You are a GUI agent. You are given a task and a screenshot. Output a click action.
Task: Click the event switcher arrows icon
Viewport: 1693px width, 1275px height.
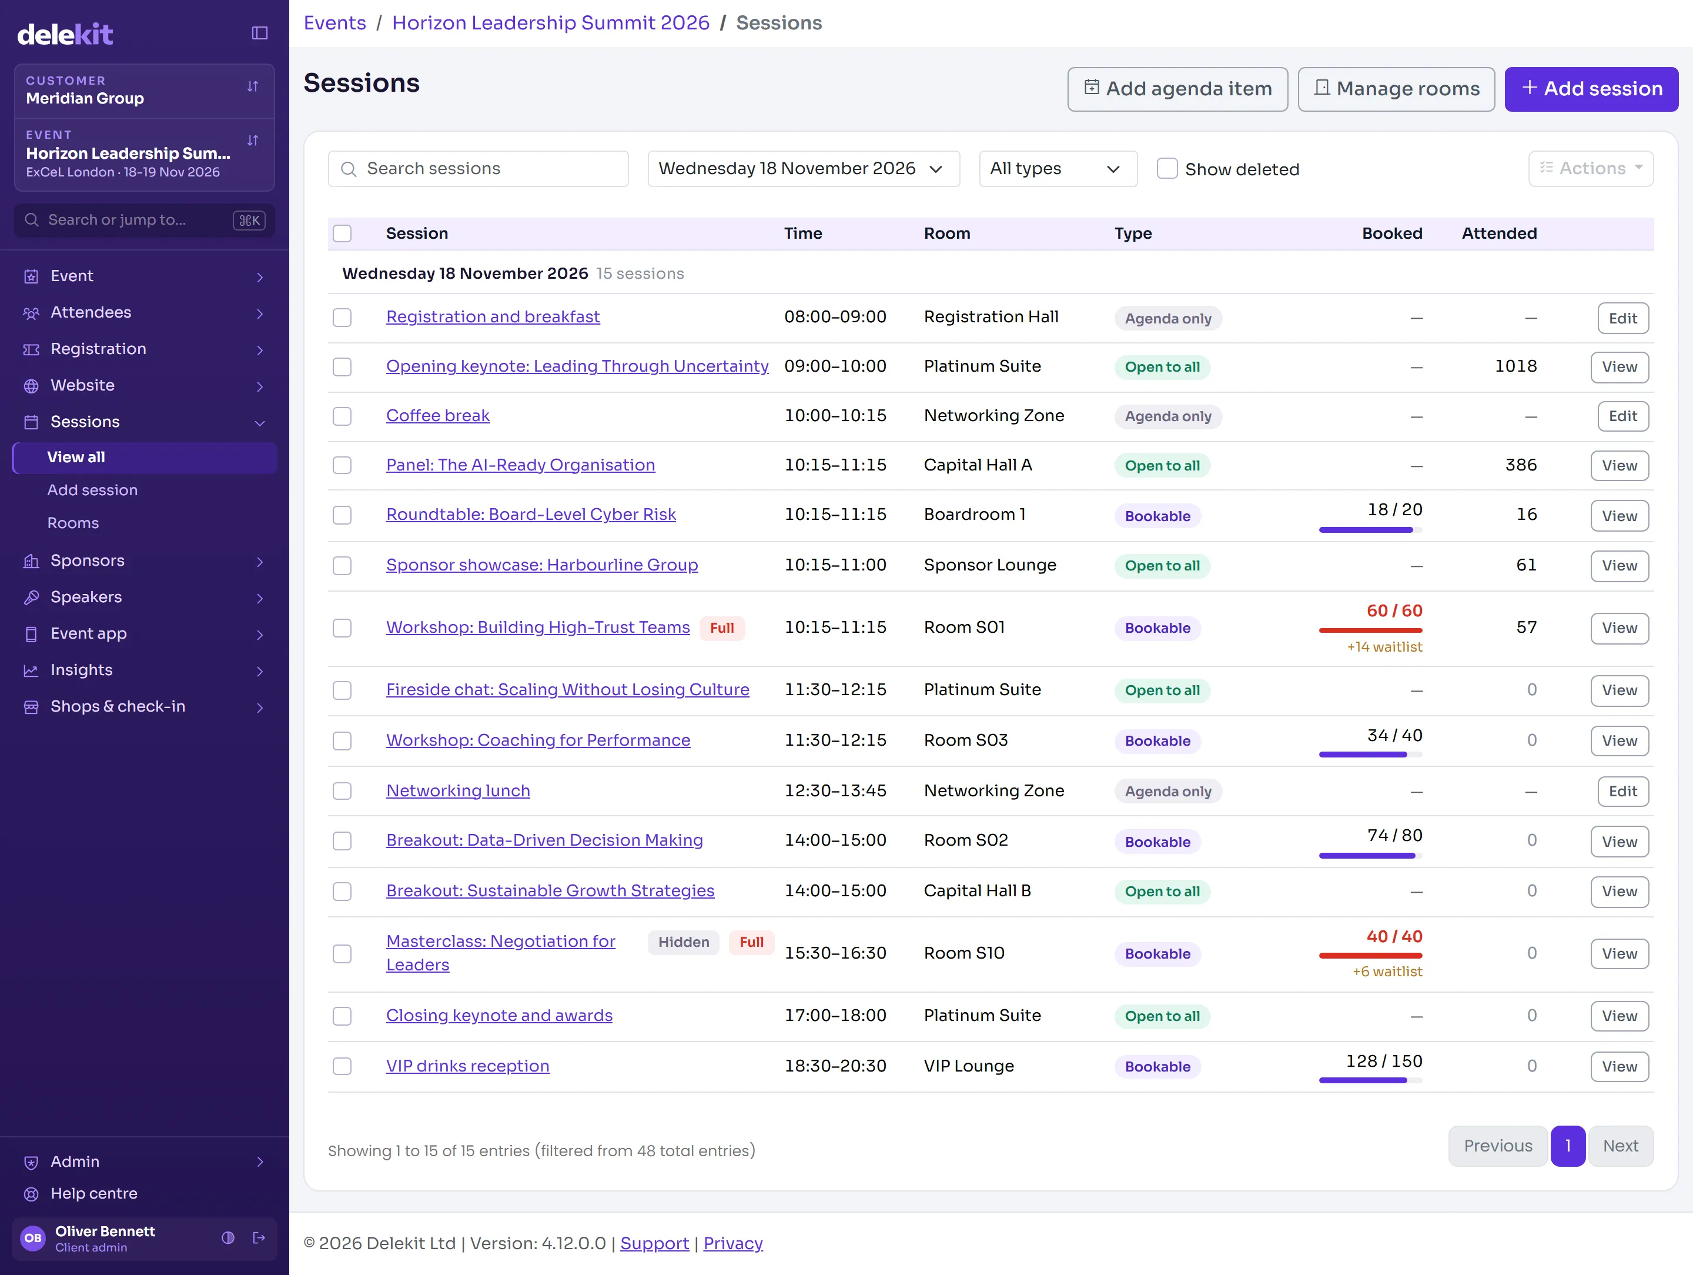pos(253,140)
